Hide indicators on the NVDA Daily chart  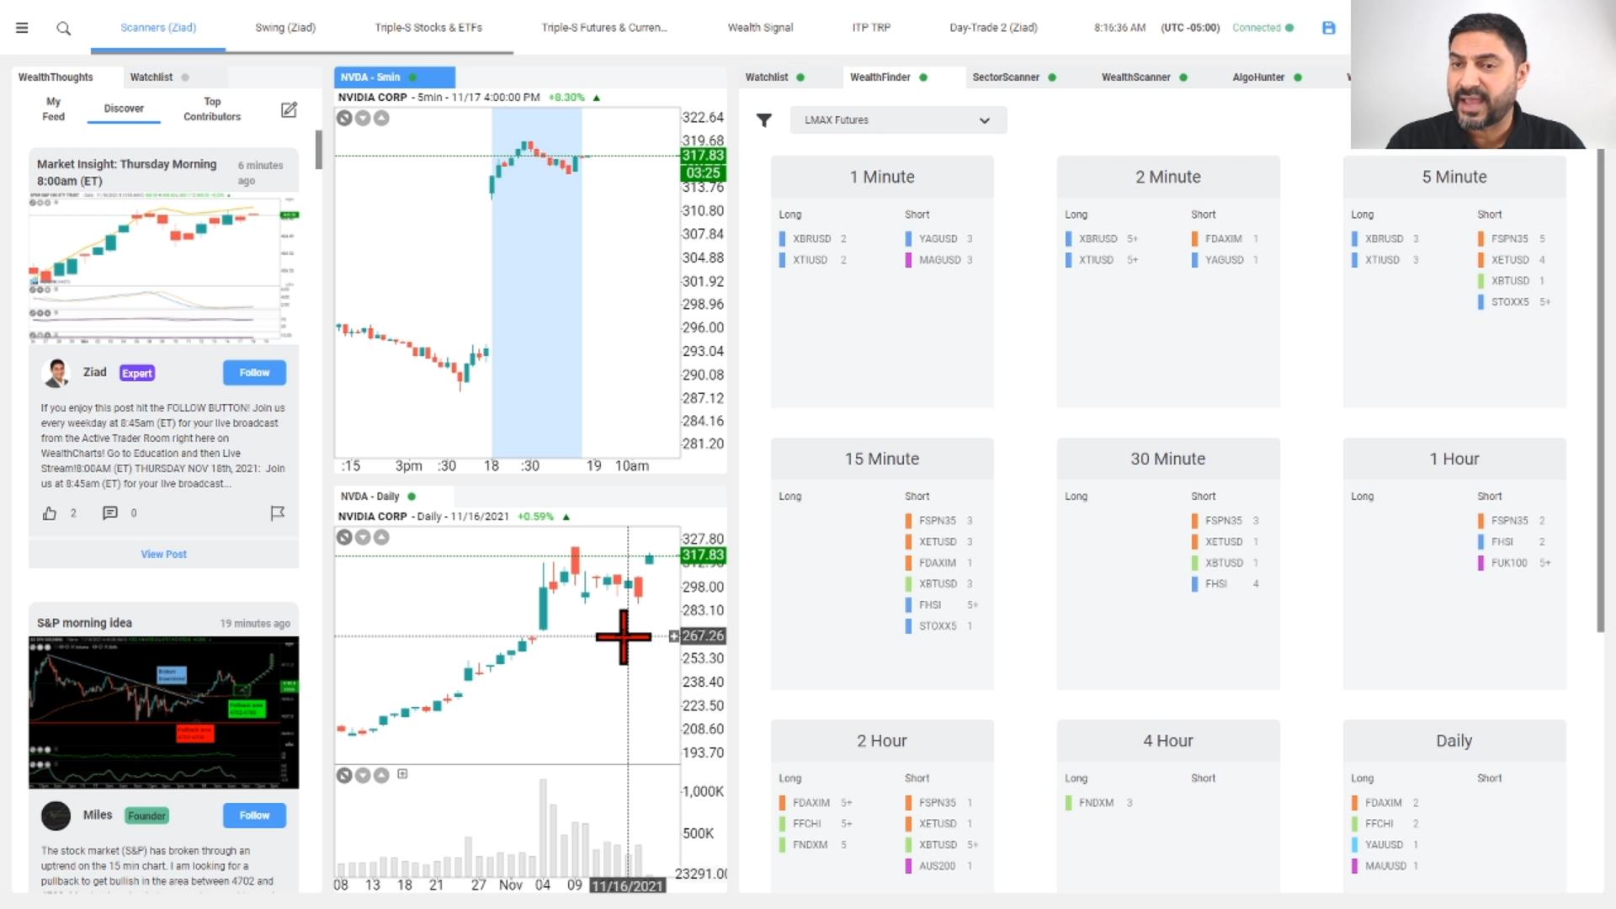(344, 538)
